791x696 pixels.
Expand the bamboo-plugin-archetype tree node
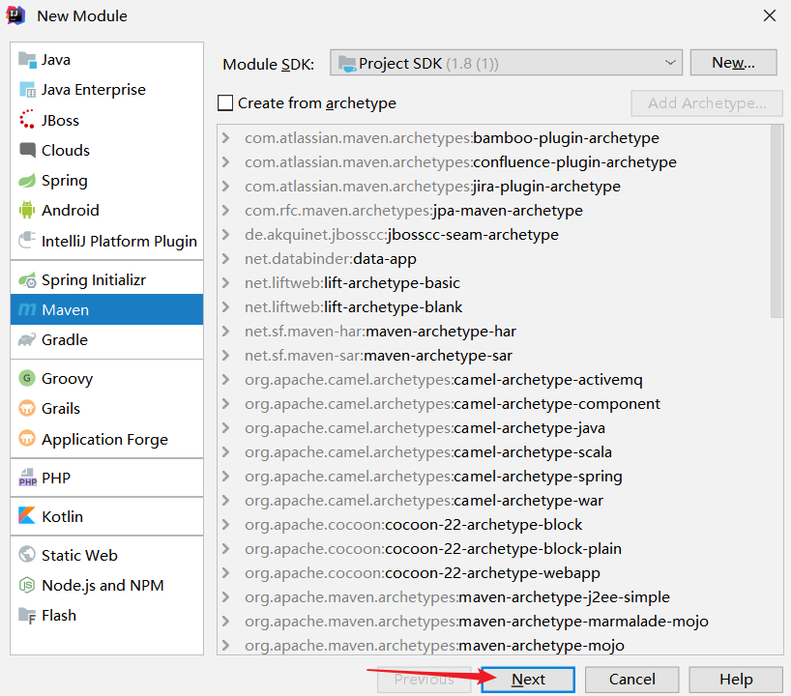click(x=226, y=138)
